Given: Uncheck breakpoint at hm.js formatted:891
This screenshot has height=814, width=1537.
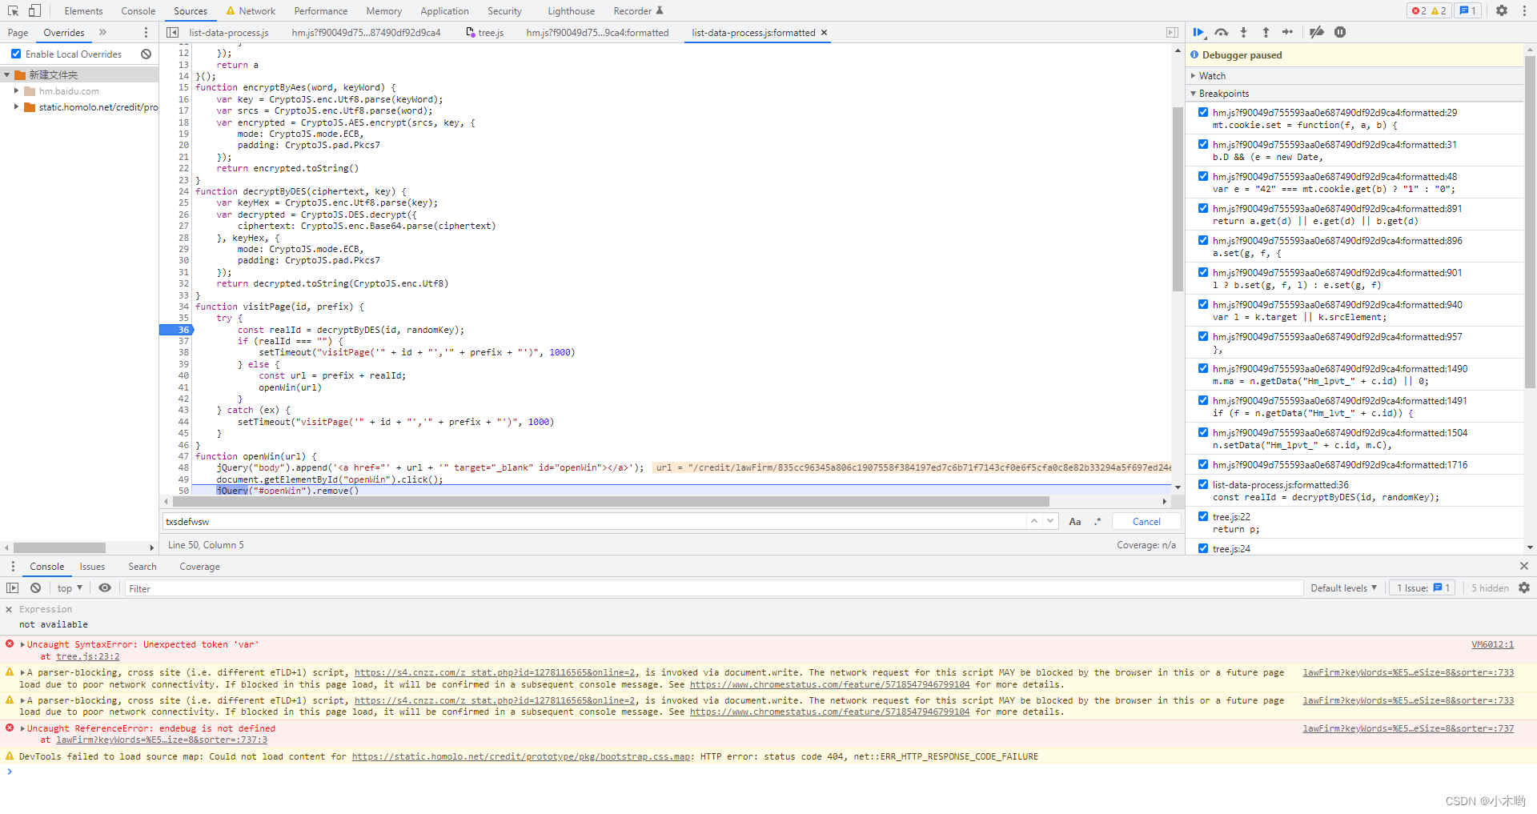Looking at the screenshot, I should click(1203, 208).
